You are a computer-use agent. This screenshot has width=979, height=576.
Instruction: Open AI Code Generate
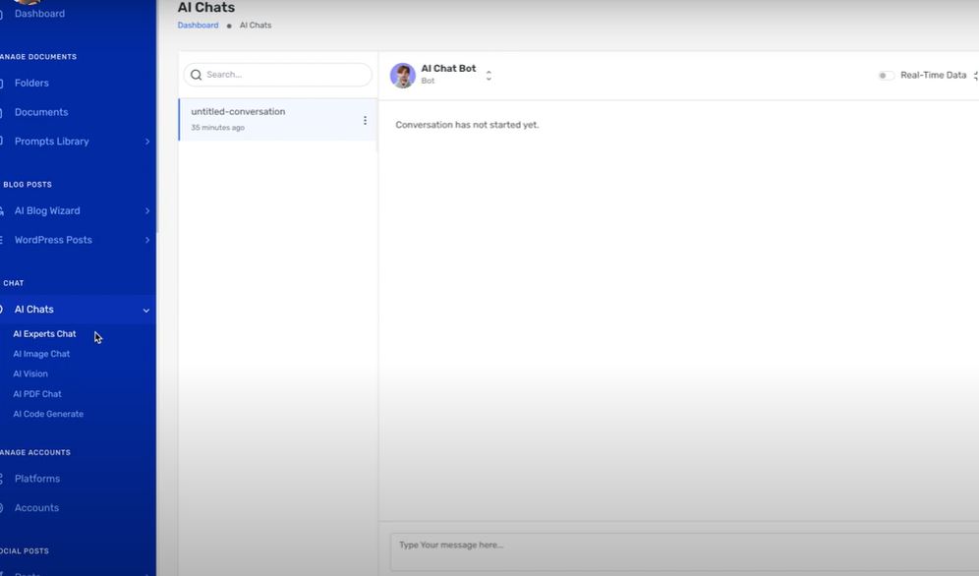[x=47, y=413]
